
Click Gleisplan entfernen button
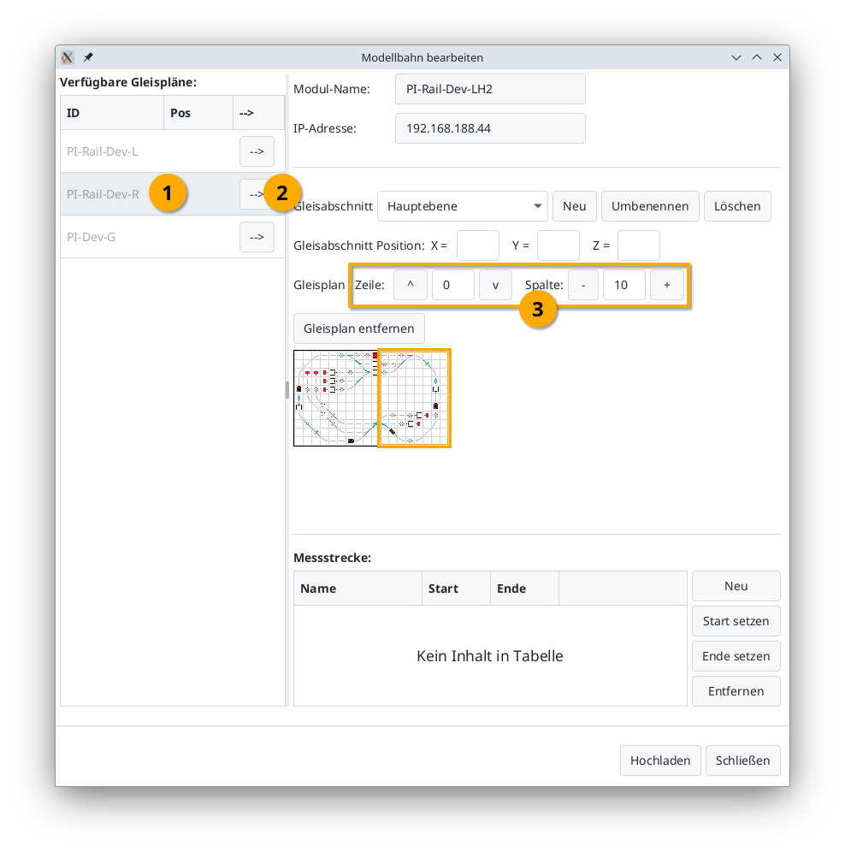pos(358,328)
